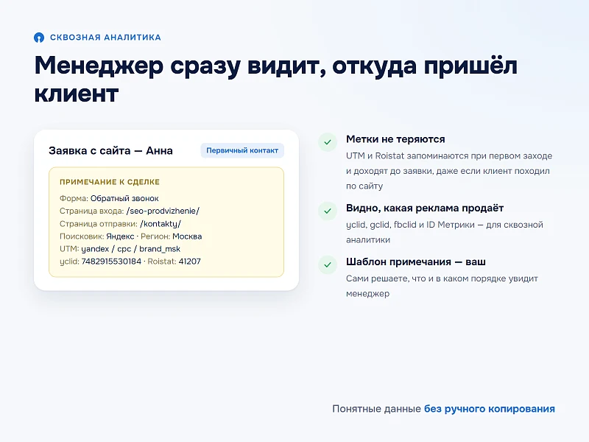Click the Сквозная аналитика label
This screenshot has height=442, width=589.
[105, 38]
